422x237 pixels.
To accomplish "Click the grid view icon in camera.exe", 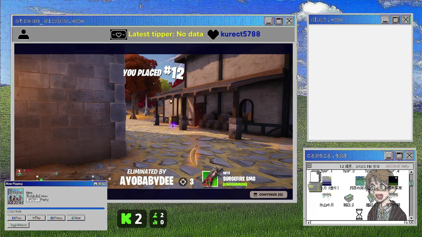I will [309, 166].
